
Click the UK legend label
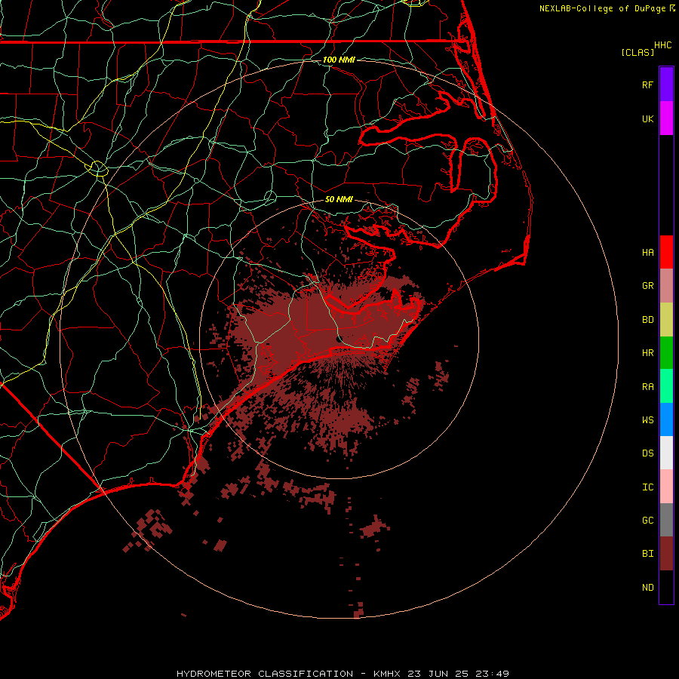(x=647, y=118)
